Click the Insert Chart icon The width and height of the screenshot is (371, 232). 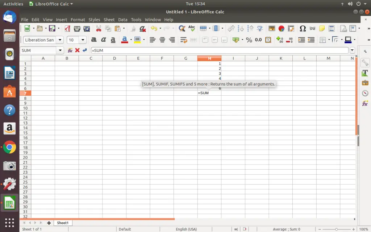click(281, 29)
